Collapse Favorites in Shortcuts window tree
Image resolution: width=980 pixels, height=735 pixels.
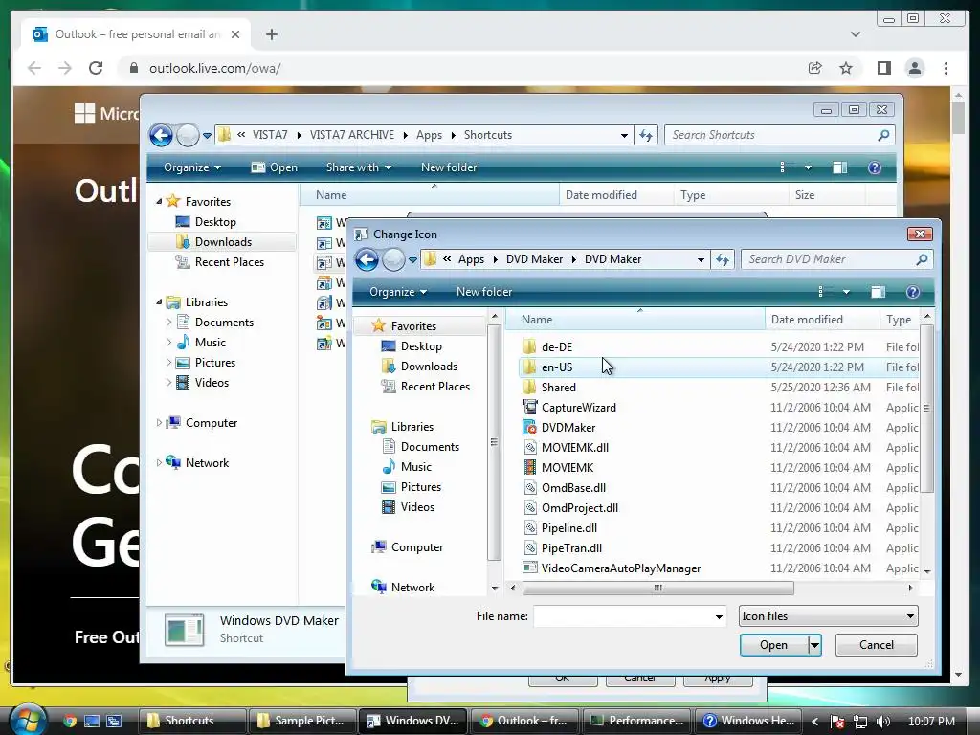pyautogui.click(x=159, y=202)
